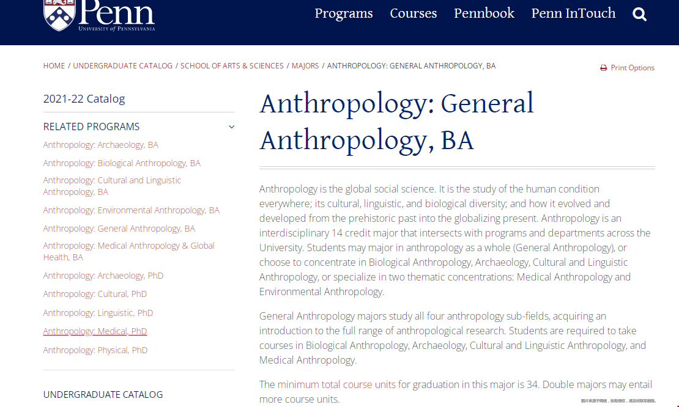The image size is (679, 407).
Task: Collapse the Related Programs chevron
Action: pos(232,127)
